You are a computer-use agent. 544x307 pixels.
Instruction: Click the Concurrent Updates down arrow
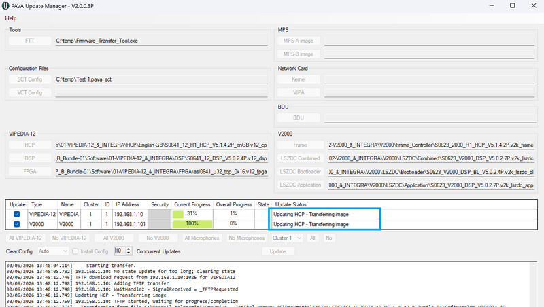(x=129, y=253)
